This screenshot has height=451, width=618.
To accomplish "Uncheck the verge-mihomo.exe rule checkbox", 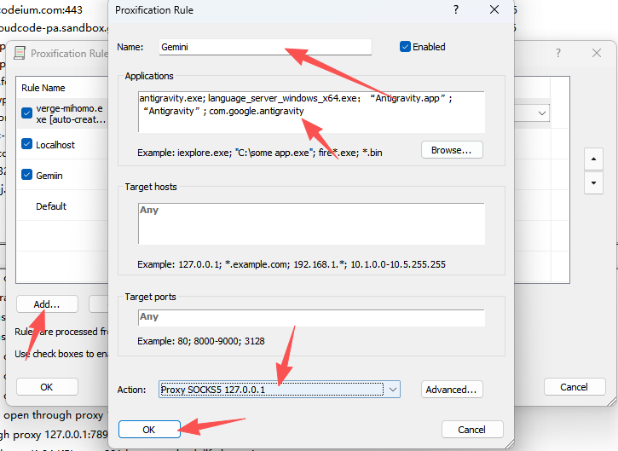I will (27, 113).
